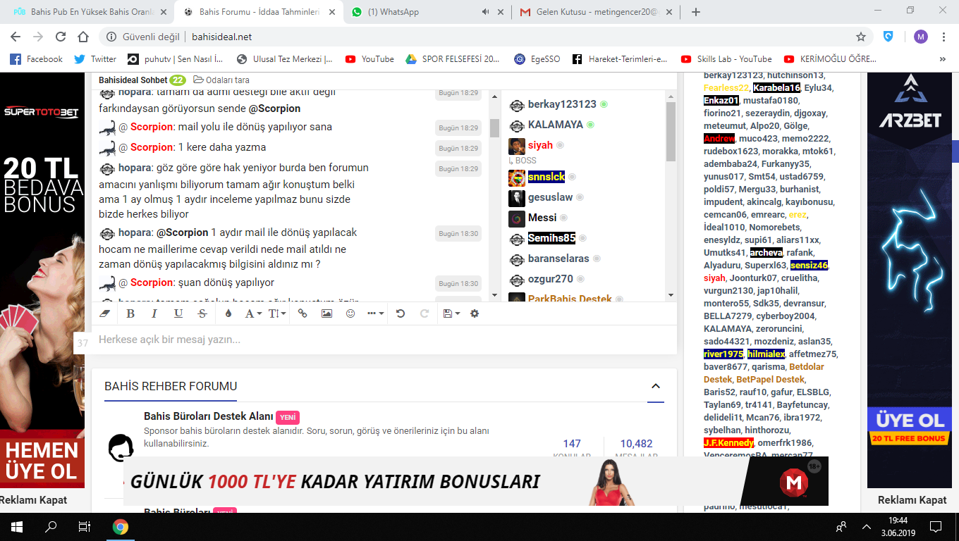Click the redo arrow in editor
959x541 pixels.
point(424,313)
